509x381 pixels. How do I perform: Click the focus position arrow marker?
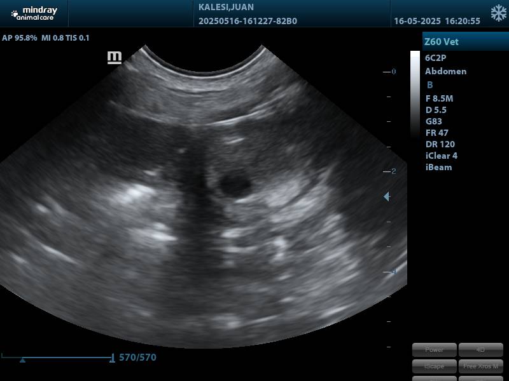tap(386, 197)
